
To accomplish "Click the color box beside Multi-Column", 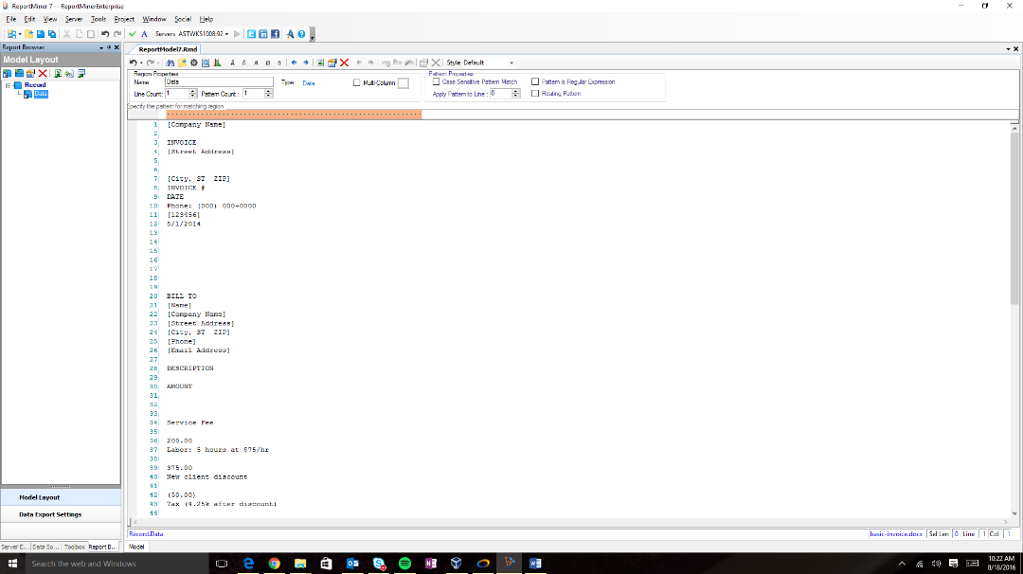I will 403,83.
